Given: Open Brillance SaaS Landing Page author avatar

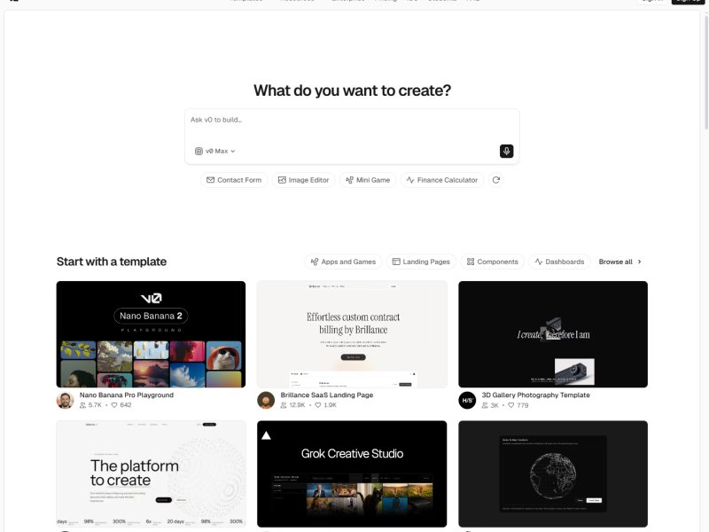Looking at the screenshot, I should pyautogui.click(x=266, y=401).
